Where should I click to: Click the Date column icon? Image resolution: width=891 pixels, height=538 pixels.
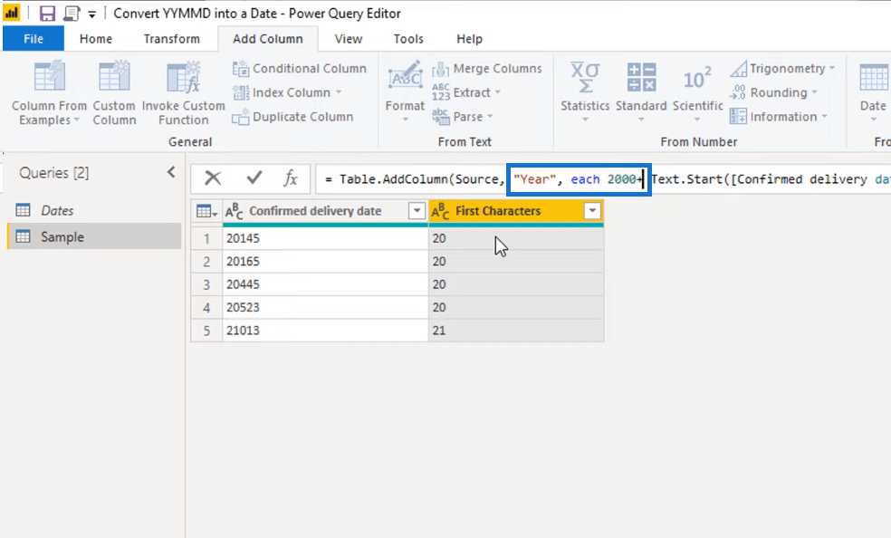873,77
